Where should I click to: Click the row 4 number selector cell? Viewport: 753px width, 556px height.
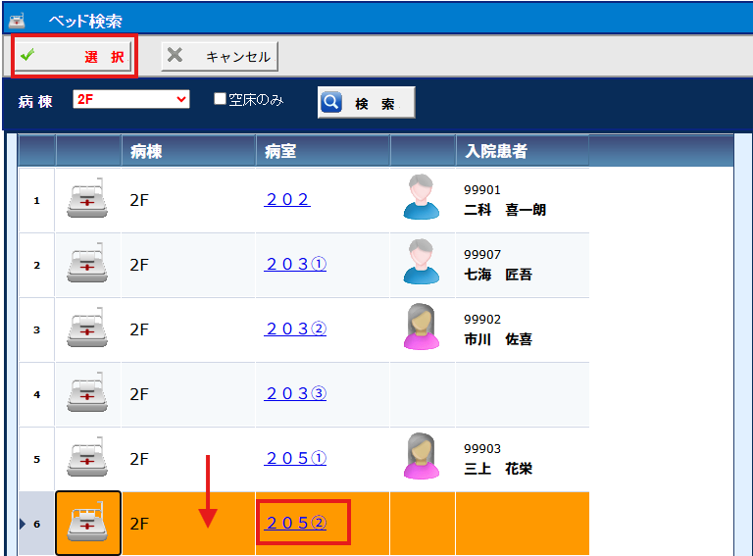[x=37, y=394]
